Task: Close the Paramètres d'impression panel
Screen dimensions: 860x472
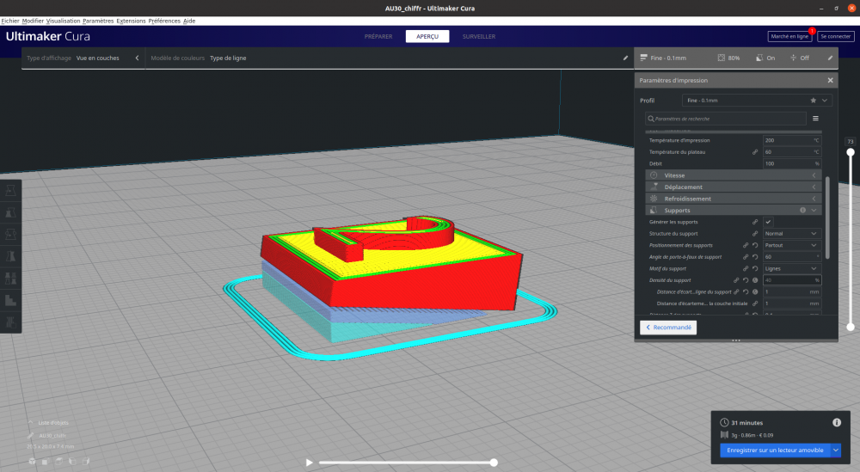Action: point(830,80)
